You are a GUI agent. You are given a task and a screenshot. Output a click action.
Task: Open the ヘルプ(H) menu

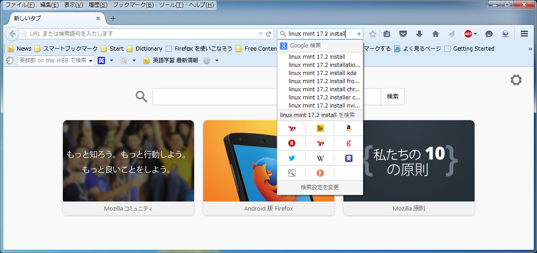click(202, 5)
